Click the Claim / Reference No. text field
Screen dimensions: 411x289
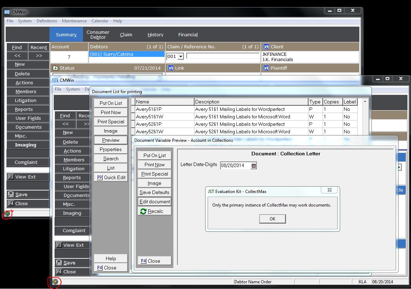point(223,56)
